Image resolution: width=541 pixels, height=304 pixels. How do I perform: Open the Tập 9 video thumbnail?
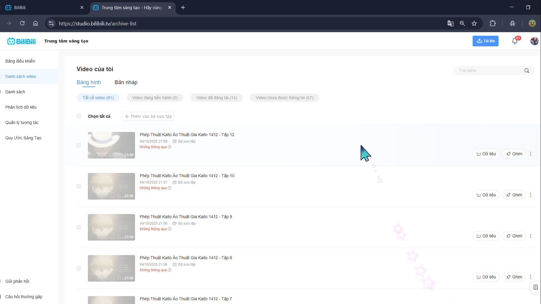tap(111, 227)
